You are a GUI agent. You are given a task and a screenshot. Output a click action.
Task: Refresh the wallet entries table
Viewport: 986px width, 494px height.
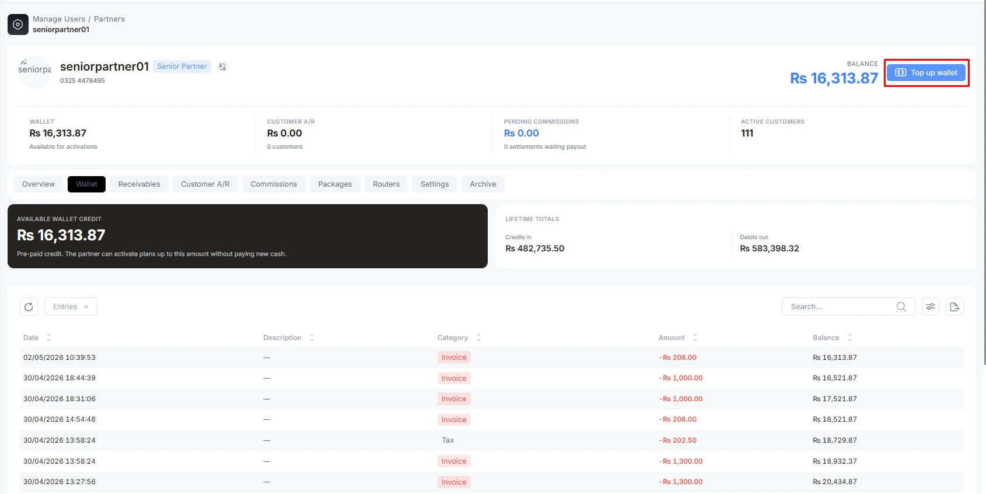click(x=29, y=307)
